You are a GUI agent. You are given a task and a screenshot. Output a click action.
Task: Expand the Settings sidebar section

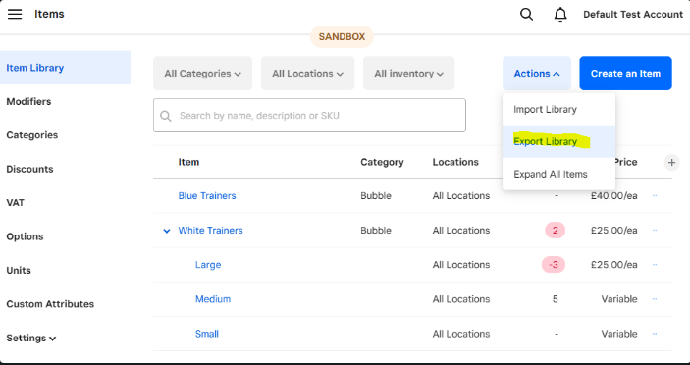click(30, 339)
